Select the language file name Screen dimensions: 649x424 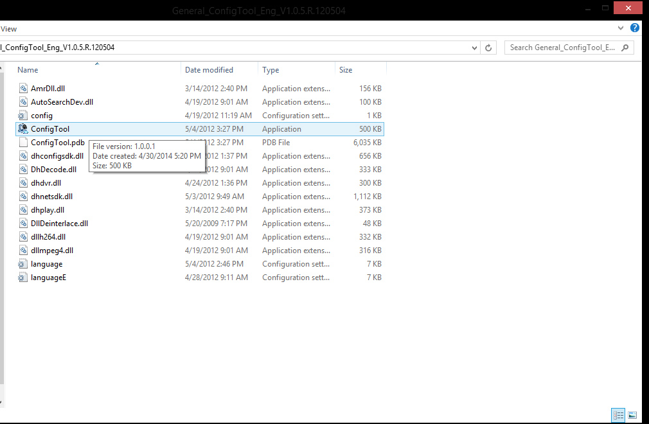point(47,264)
